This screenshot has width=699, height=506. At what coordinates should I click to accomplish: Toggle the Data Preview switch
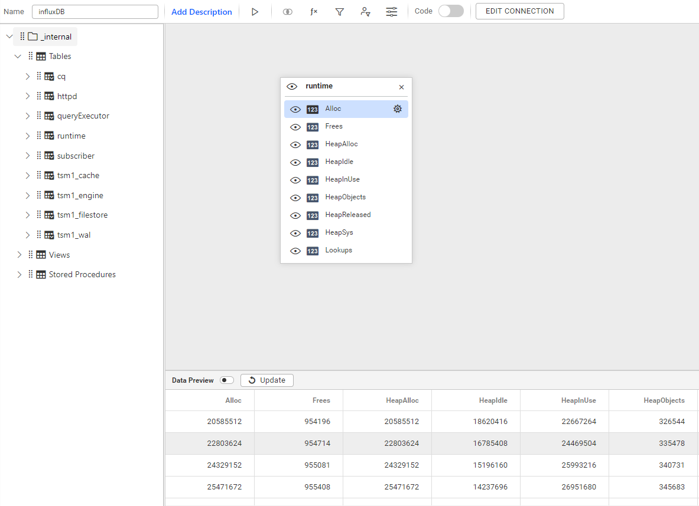[x=226, y=380]
